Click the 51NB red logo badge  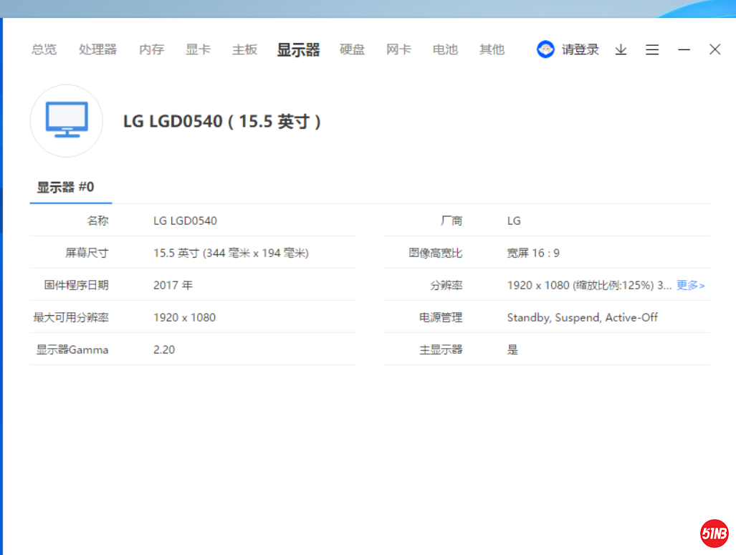click(714, 534)
